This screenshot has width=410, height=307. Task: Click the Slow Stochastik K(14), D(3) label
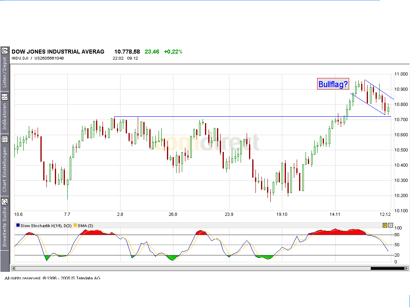tap(46, 225)
